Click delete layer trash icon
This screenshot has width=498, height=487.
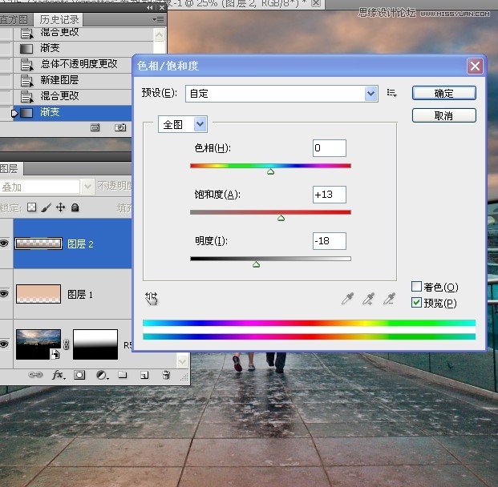(x=164, y=375)
